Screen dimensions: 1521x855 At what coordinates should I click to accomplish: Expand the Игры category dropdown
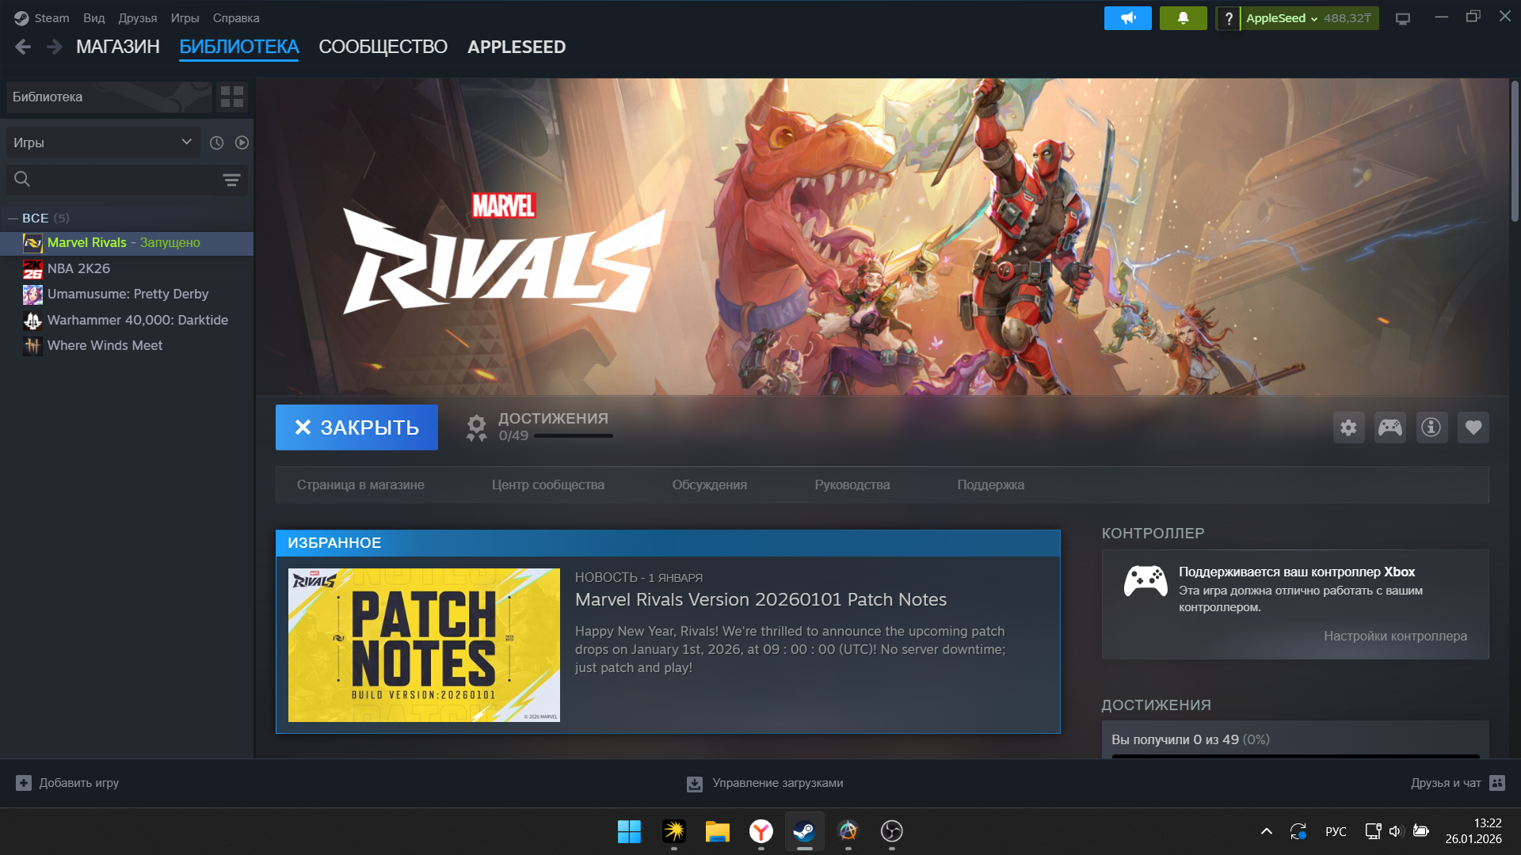(103, 142)
